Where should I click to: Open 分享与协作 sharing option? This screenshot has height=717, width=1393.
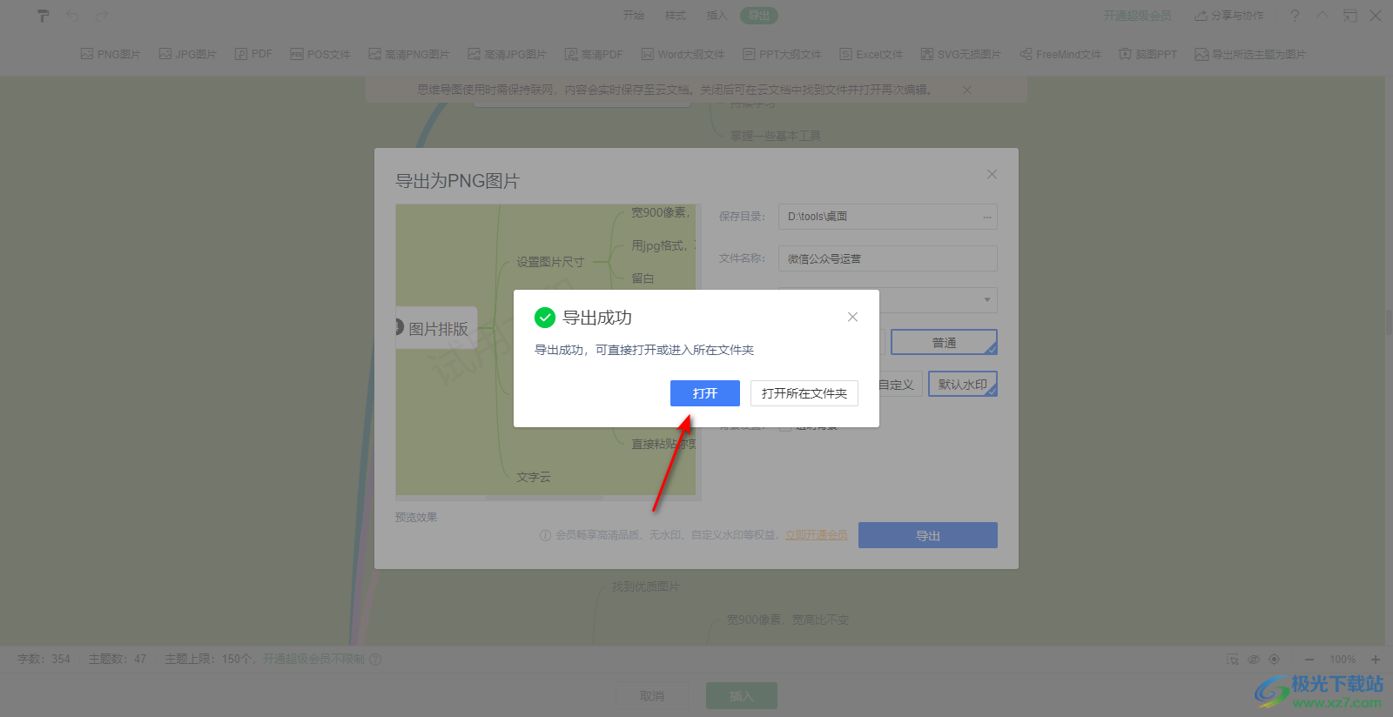pos(1228,16)
